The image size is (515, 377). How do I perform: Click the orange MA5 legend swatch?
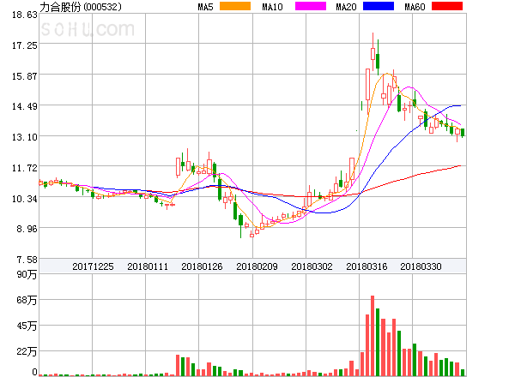[x=235, y=6]
